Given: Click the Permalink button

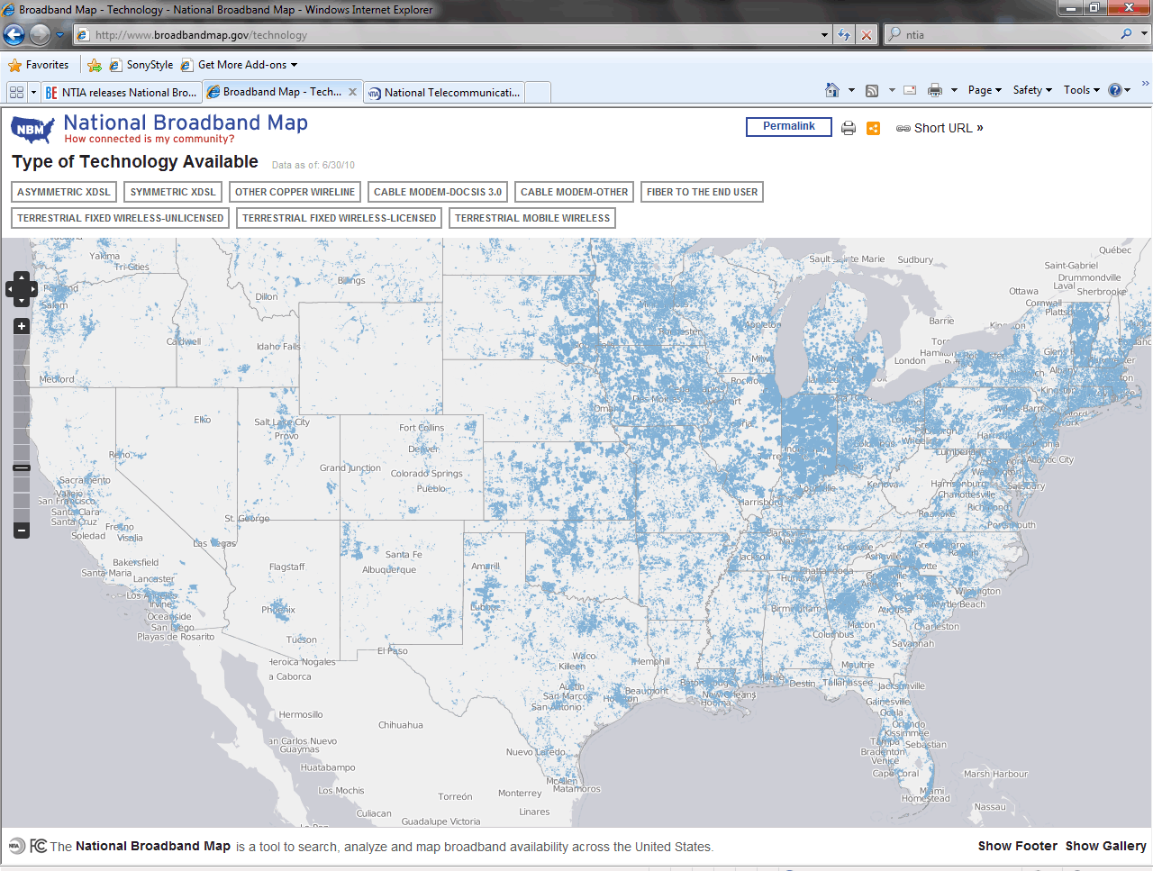Looking at the screenshot, I should click(x=789, y=127).
